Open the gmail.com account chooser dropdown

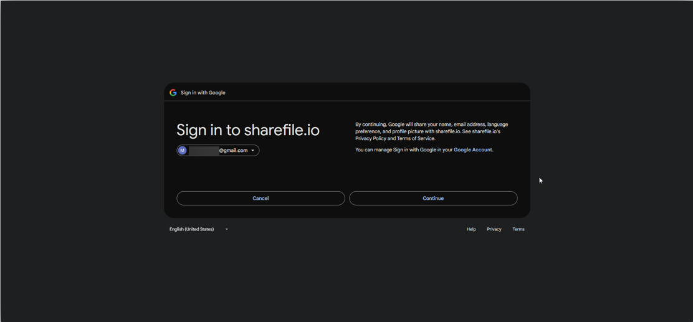click(218, 151)
